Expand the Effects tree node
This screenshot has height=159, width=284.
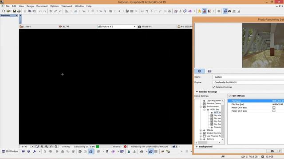click(x=201, y=130)
